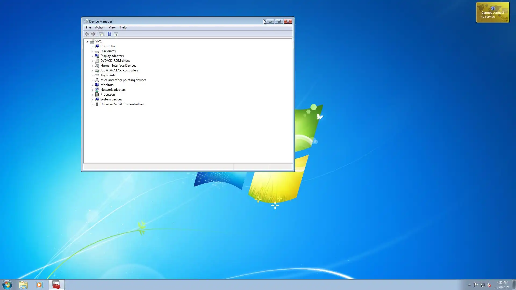Click the Back arrow toolbar icon
This screenshot has width=516, height=290.
point(87,34)
